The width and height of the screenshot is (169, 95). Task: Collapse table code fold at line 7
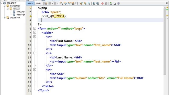pyautogui.click(x=35, y=32)
